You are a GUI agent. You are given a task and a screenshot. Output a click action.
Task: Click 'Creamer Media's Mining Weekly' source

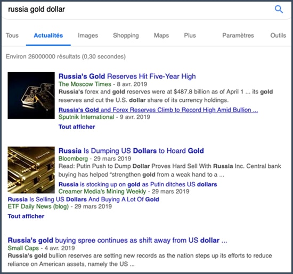coord(102,191)
